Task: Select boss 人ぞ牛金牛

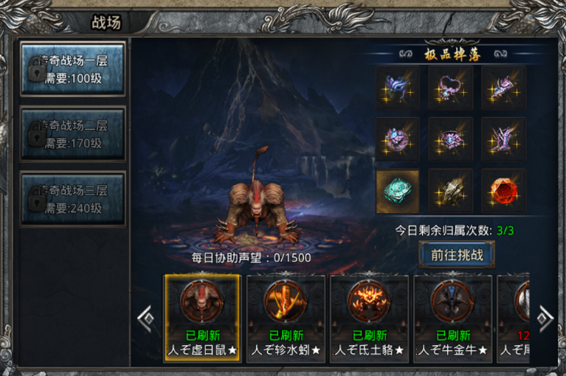Action: click(452, 318)
